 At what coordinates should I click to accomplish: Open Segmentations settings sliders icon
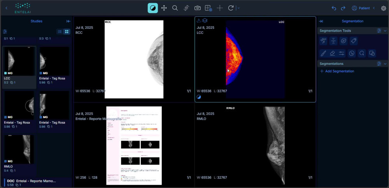coord(379,64)
